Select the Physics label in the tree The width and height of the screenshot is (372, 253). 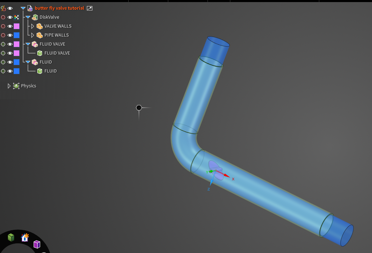(29, 86)
